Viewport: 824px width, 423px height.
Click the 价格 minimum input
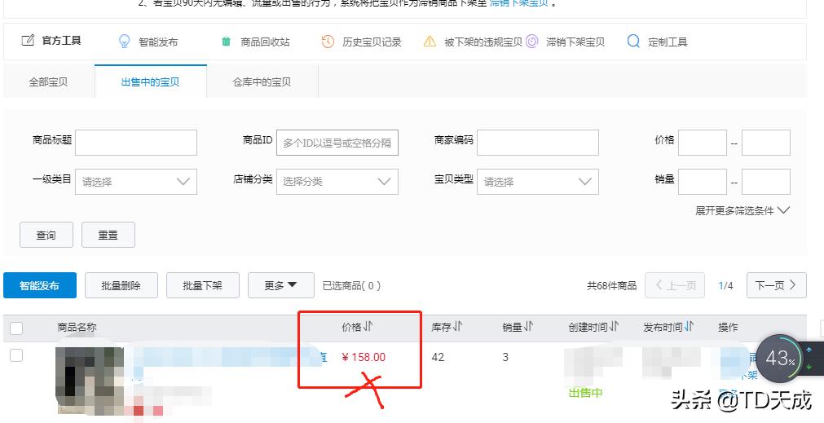point(703,143)
